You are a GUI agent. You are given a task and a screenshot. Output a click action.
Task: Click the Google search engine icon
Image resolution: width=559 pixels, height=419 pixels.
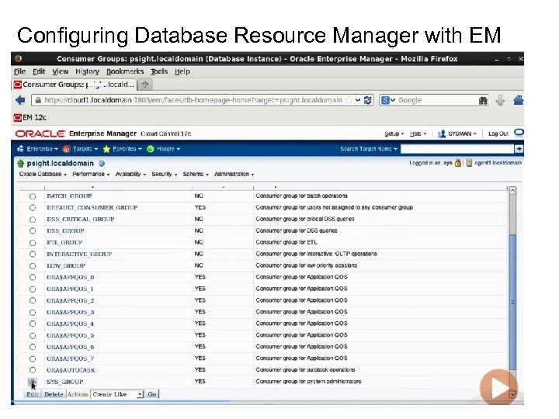385,100
